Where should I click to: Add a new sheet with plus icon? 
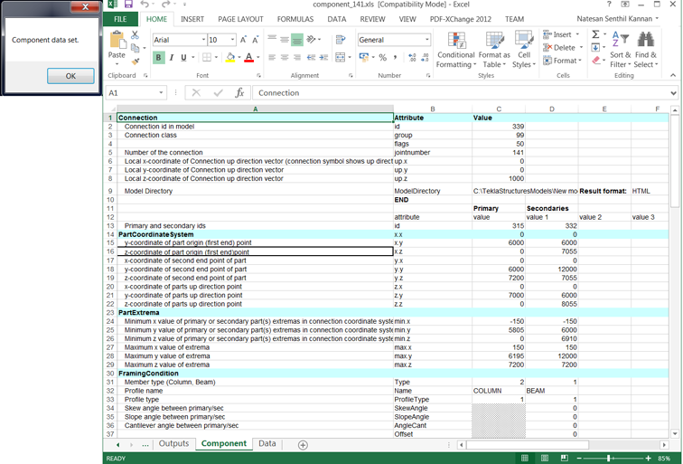coord(303,445)
